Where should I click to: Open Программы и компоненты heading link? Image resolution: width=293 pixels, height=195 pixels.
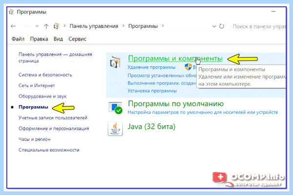pos(175,58)
